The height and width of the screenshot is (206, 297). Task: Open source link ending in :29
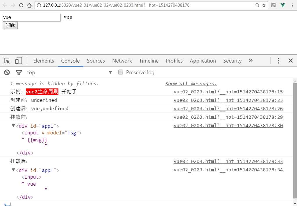228,117
